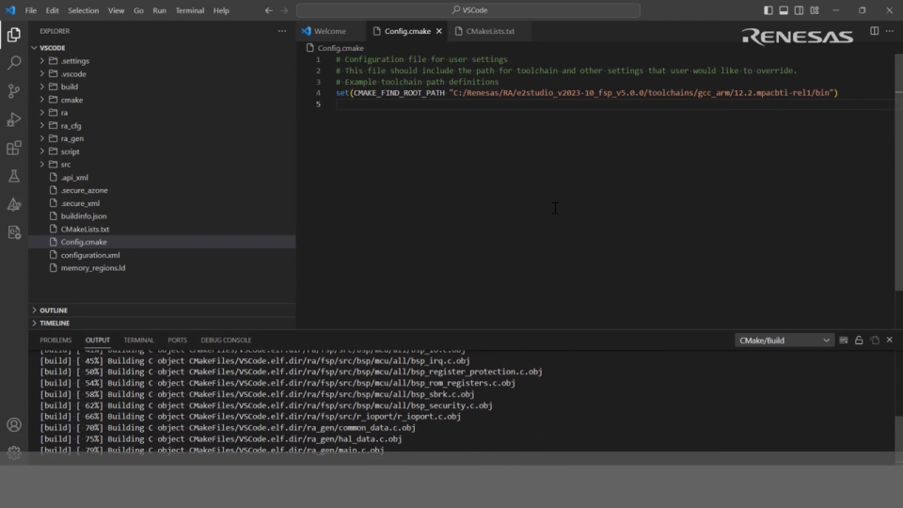Viewport: 903px width, 508px height.
Task: Close the Config.cmake tab
Action: click(439, 31)
